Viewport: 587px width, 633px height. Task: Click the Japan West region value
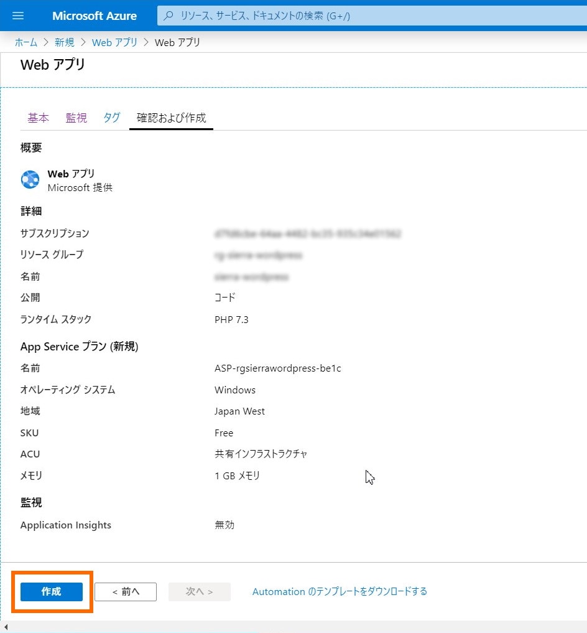(x=239, y=411)
